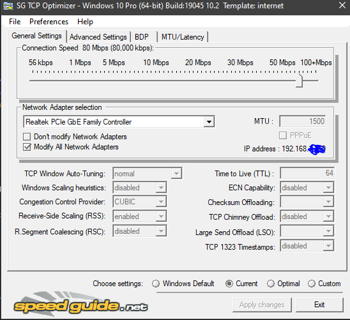Click the SG TCP Optimizer title bar icon
350x320 pixels.
8,6
